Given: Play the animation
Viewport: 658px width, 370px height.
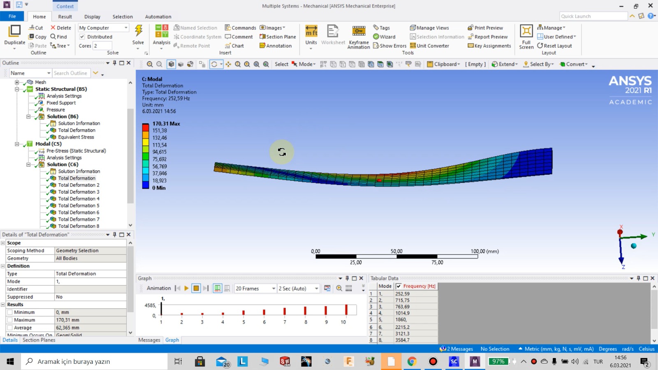Looking at the screenshot, I should coord(186,288).
